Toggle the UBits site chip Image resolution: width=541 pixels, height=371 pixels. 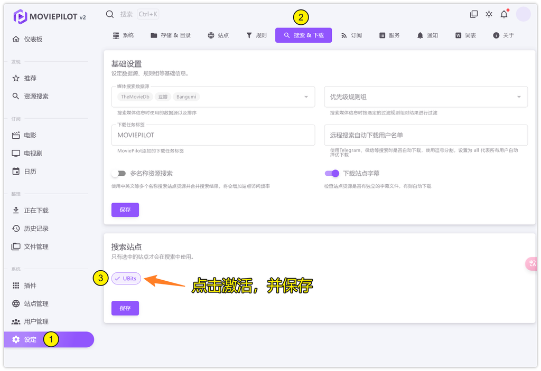pyautogui.click(x=126, y=278)
